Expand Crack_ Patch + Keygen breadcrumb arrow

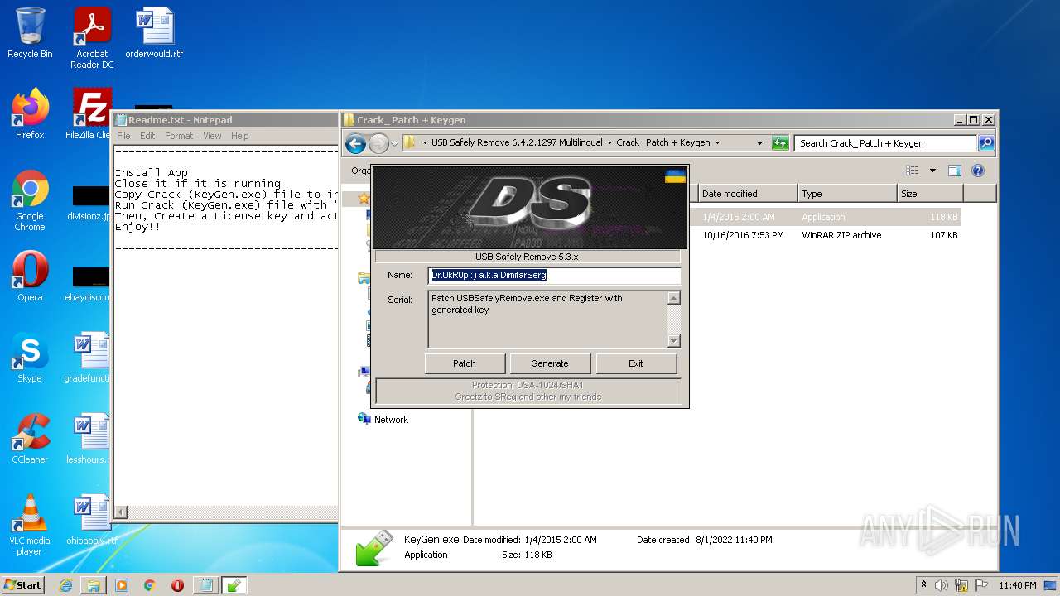(x=717, y=143)
